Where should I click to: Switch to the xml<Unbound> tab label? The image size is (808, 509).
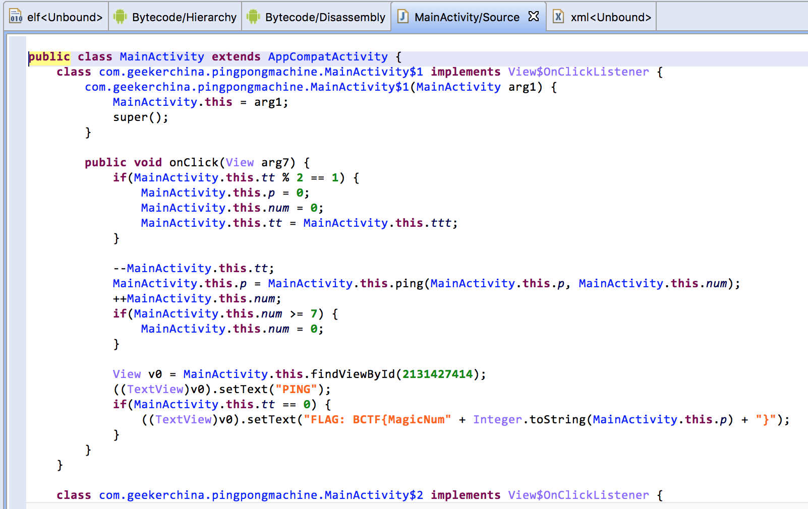click(611, 17)
